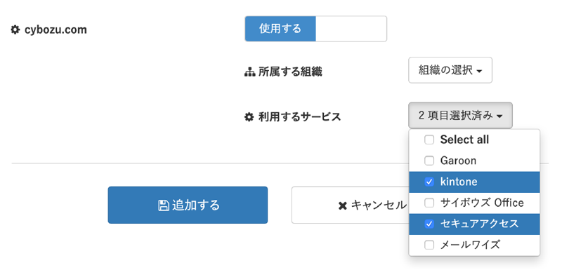Click the gear icon beside 利用するサービス
Screen dimensions: 562x270
(x=249, y=116)
